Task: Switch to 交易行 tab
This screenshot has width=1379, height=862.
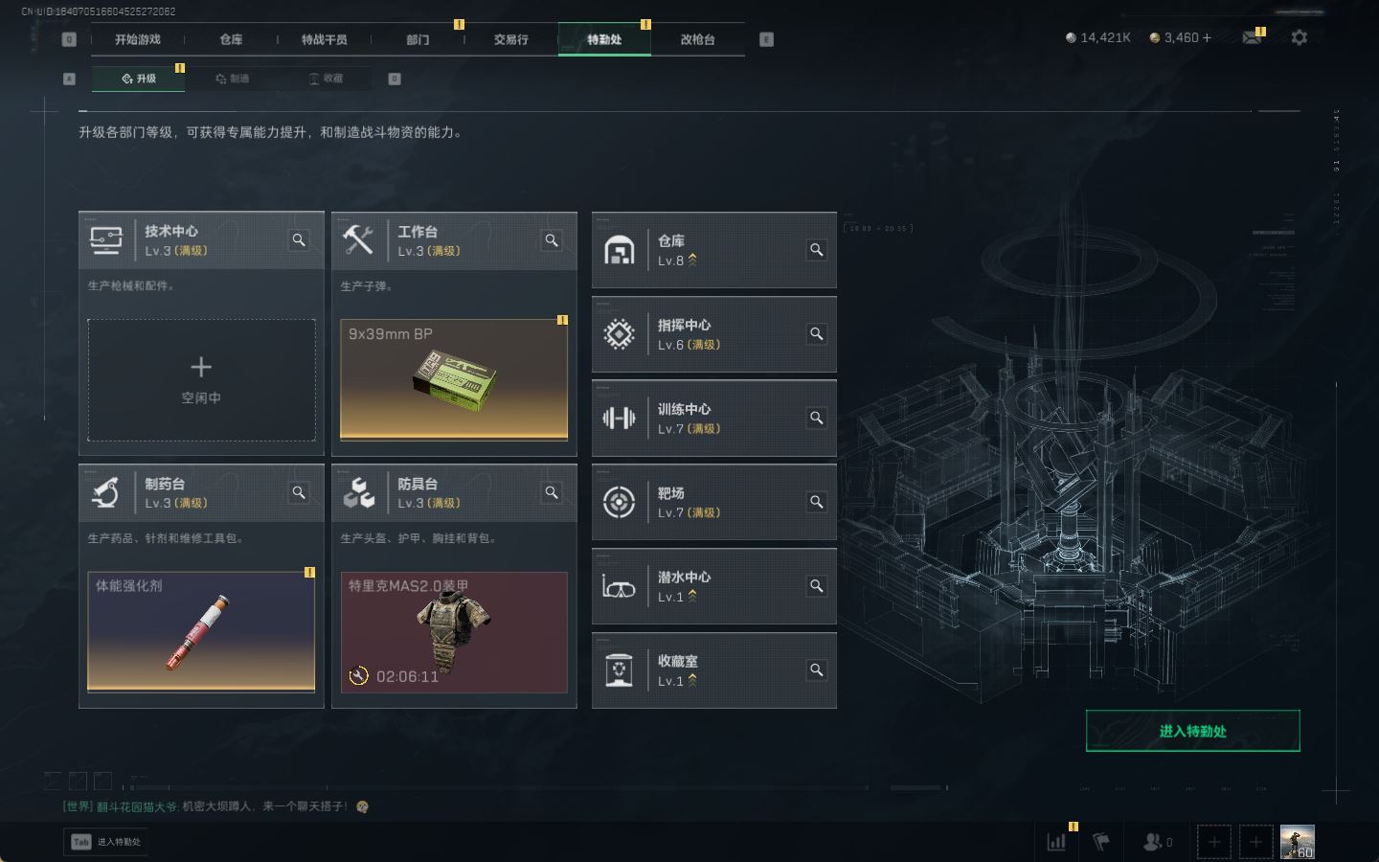Action: [510, 39]
